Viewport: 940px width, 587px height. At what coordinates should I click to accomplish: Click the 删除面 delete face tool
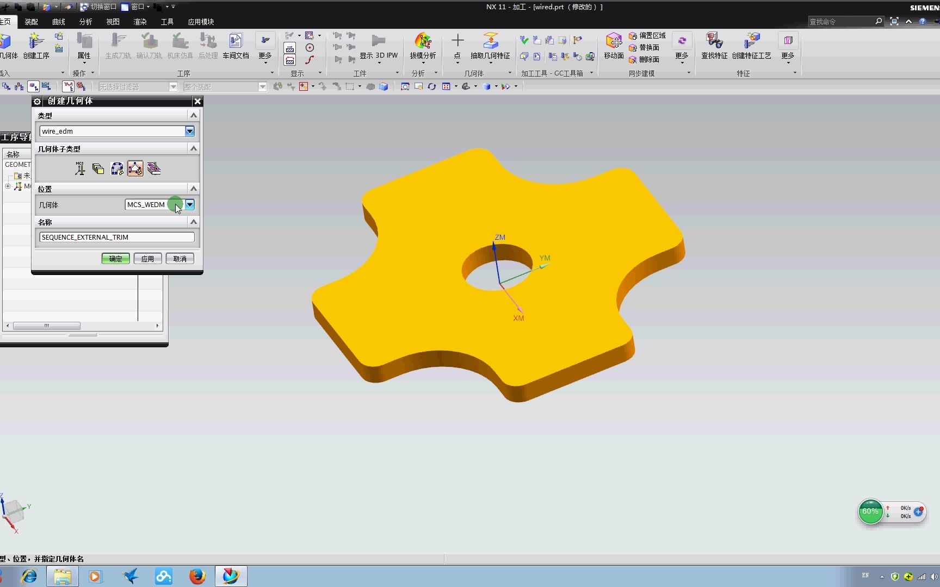pos(644,59)
